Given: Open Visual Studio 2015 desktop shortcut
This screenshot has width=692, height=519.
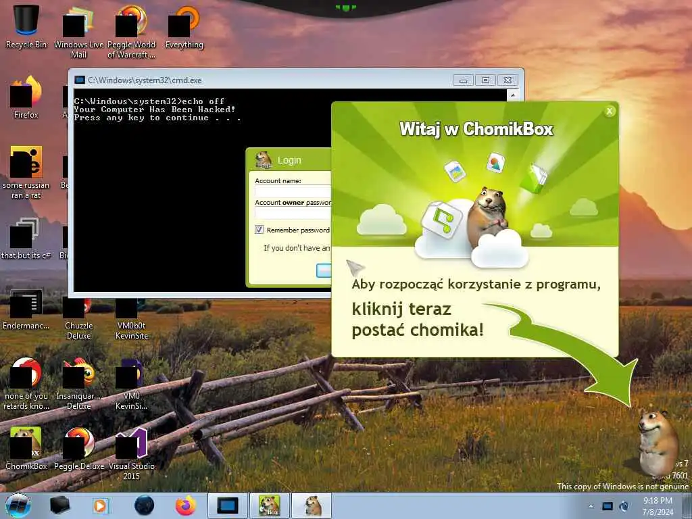Looking at the screenshot, I should (x=132, y=453).
